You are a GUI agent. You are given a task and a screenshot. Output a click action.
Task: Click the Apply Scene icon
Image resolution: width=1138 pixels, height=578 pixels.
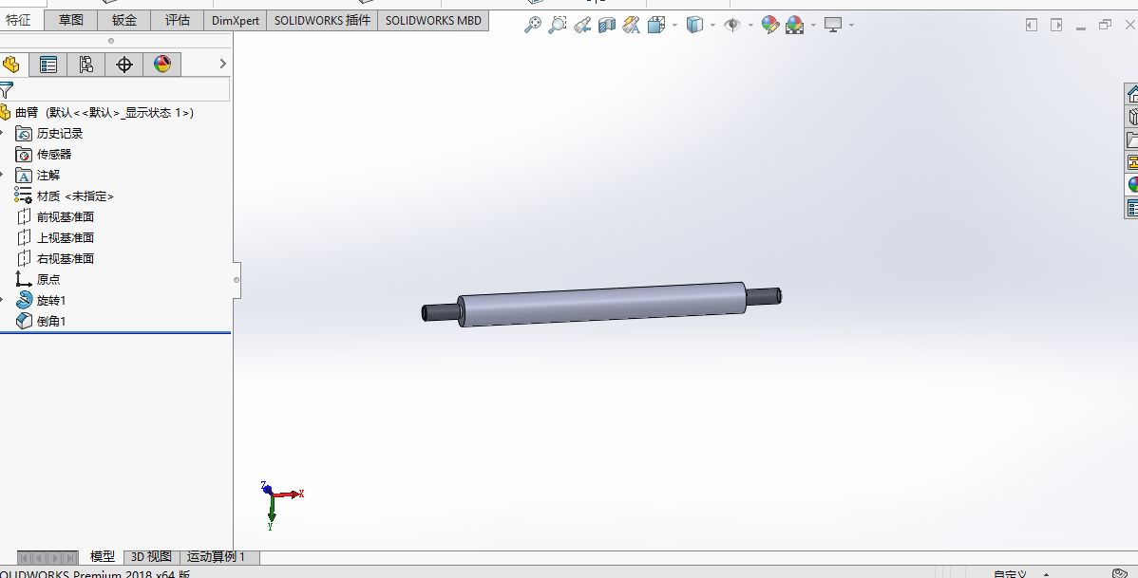[x=795, y=26]
